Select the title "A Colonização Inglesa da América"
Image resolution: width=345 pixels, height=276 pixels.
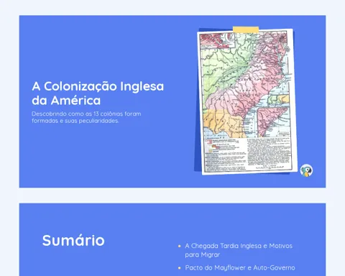(98, 93)
